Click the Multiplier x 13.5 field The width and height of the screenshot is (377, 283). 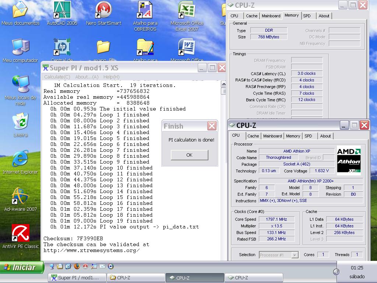tap(276, 226)
